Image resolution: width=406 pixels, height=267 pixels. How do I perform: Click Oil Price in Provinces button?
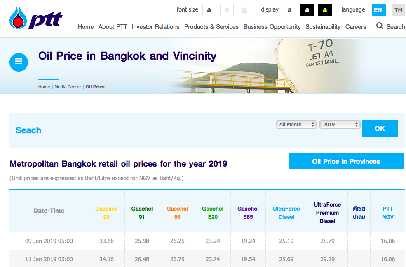[x=346, y=161]
